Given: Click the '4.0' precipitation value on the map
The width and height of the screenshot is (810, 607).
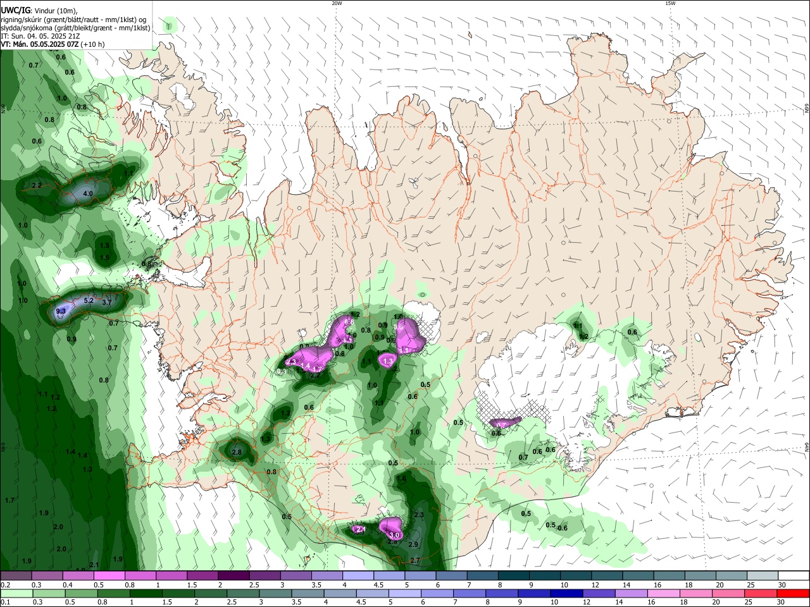Looking at the screenshot, I should click(x=88, y=193).
